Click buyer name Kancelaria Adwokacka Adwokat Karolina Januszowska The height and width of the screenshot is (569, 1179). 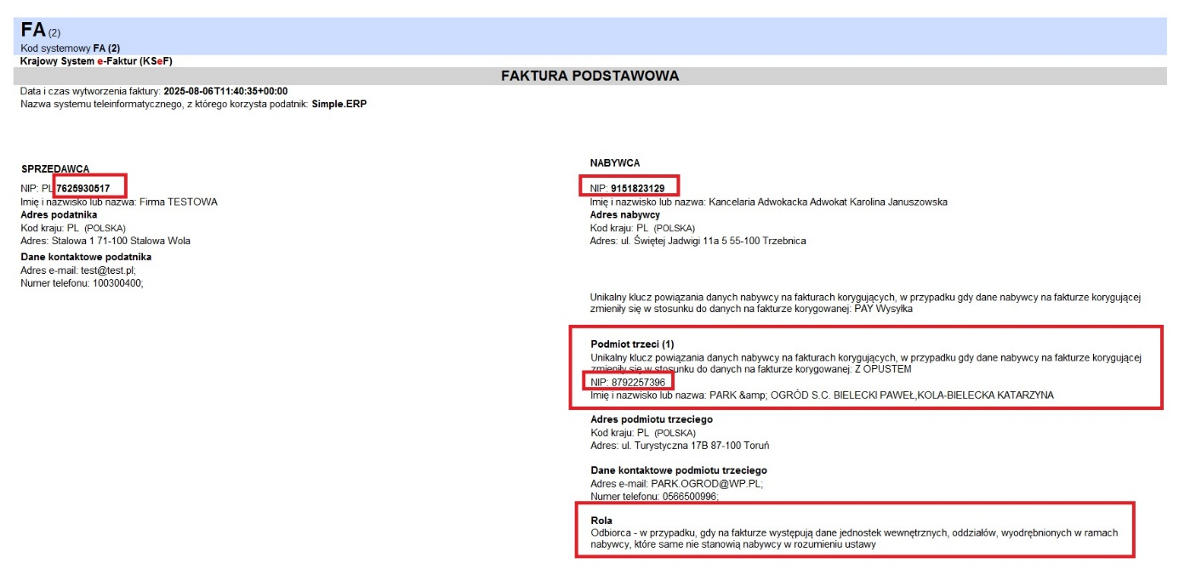tap(828, 202)
